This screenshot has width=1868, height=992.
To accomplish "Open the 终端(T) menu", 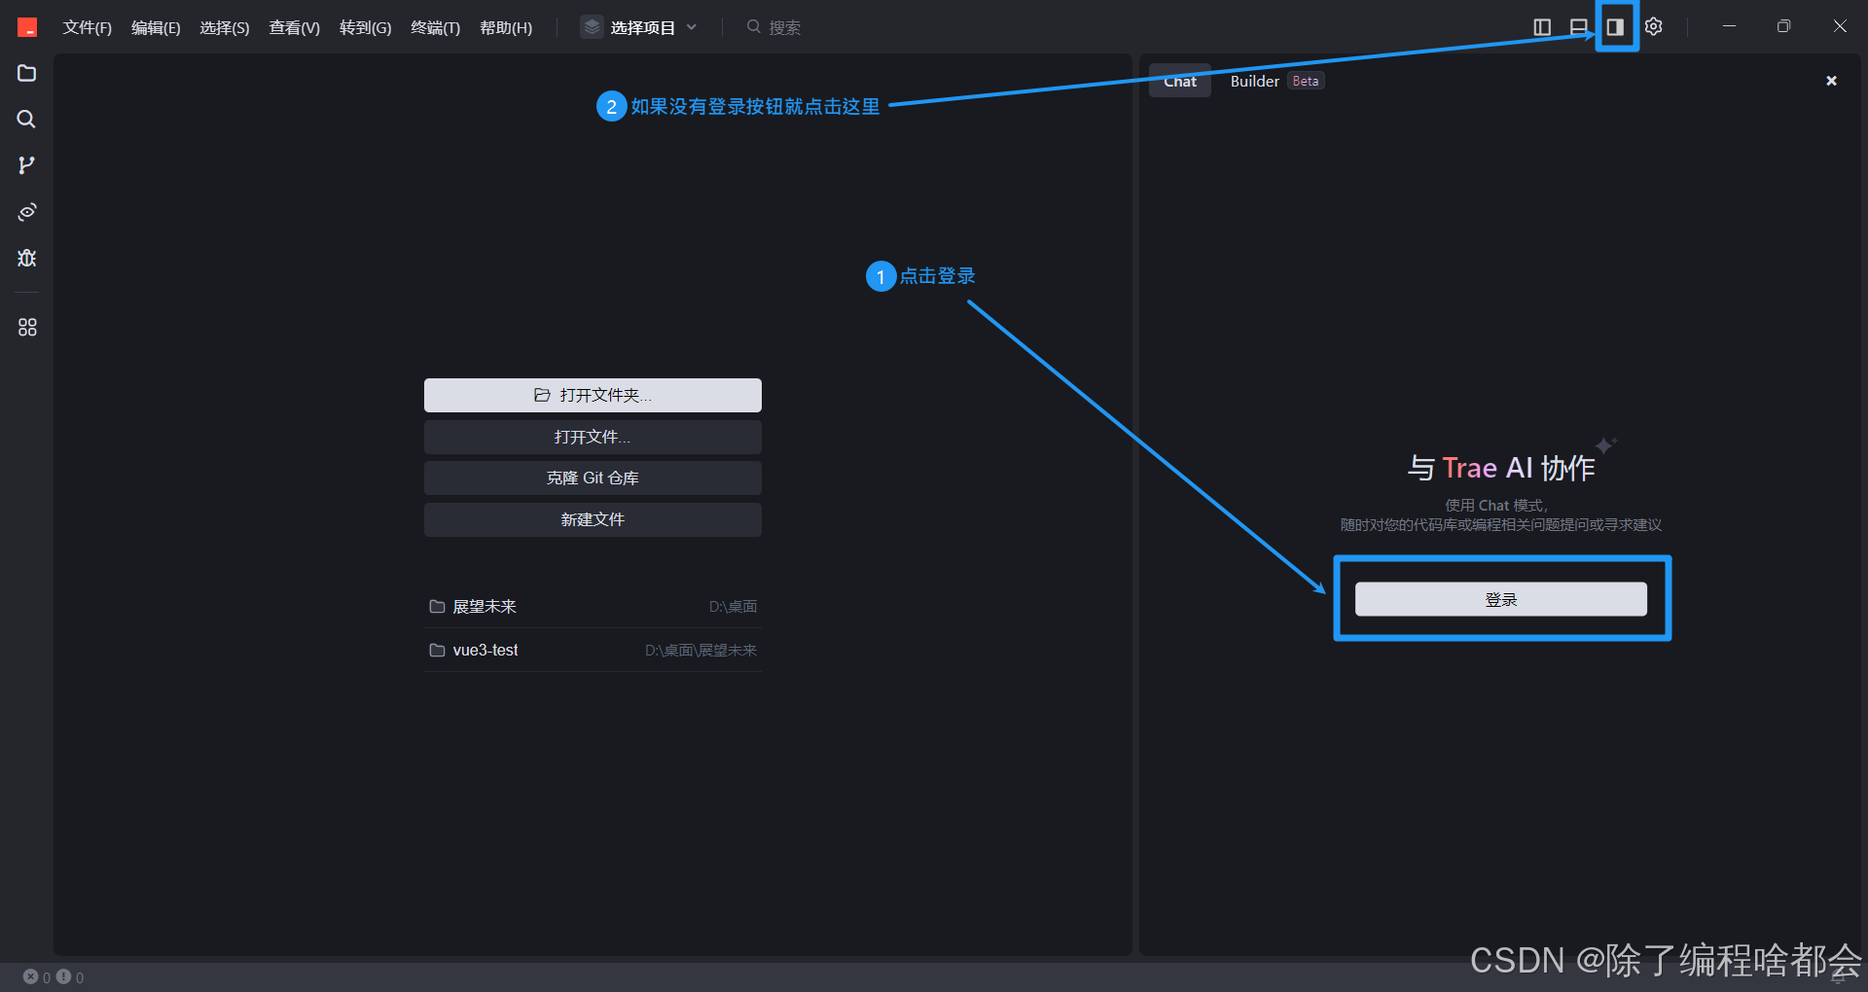I will pos(435,27).
